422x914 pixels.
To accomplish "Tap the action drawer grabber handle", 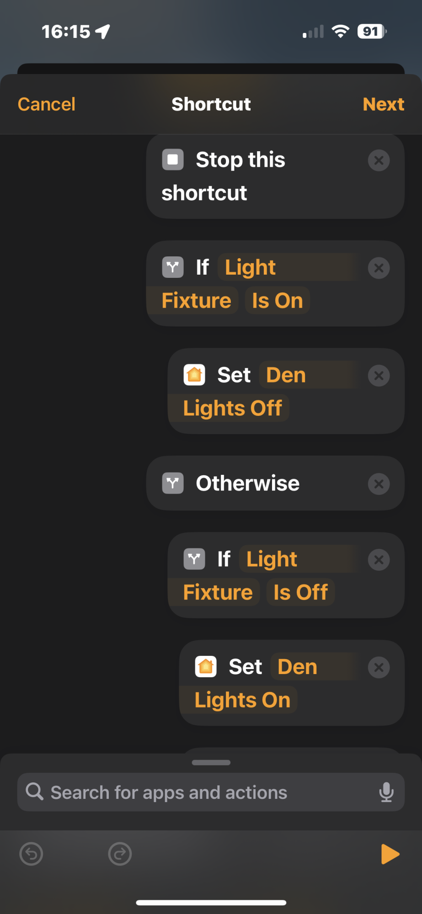I will pyautogui.click(x=211, y=762).
